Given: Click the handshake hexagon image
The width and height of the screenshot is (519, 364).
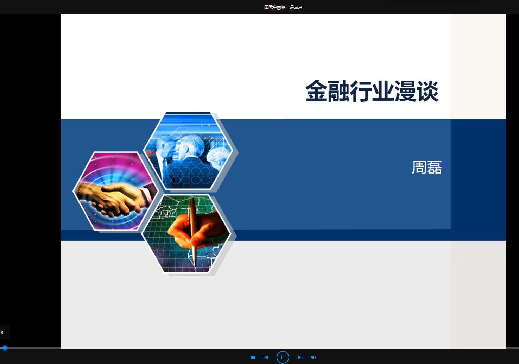Looking at the screenshot, I should coord(115,191).
